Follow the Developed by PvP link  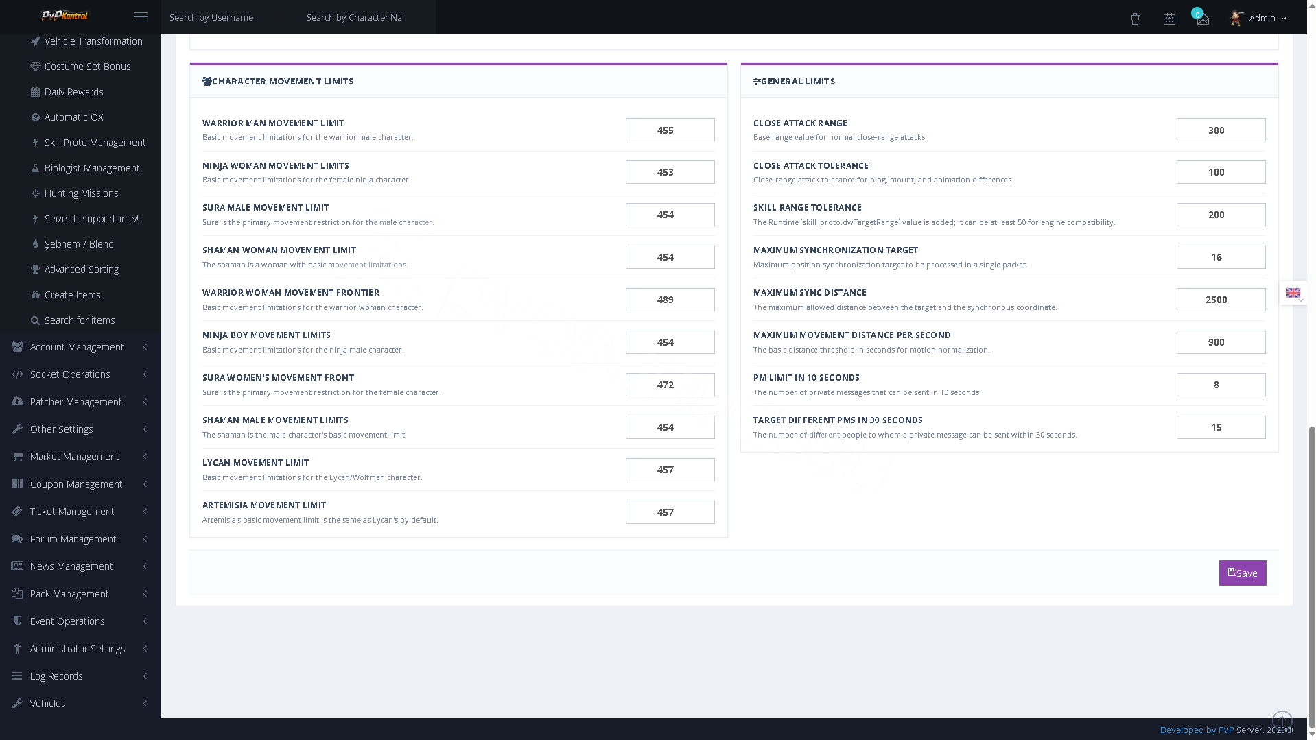(1197, 730)
